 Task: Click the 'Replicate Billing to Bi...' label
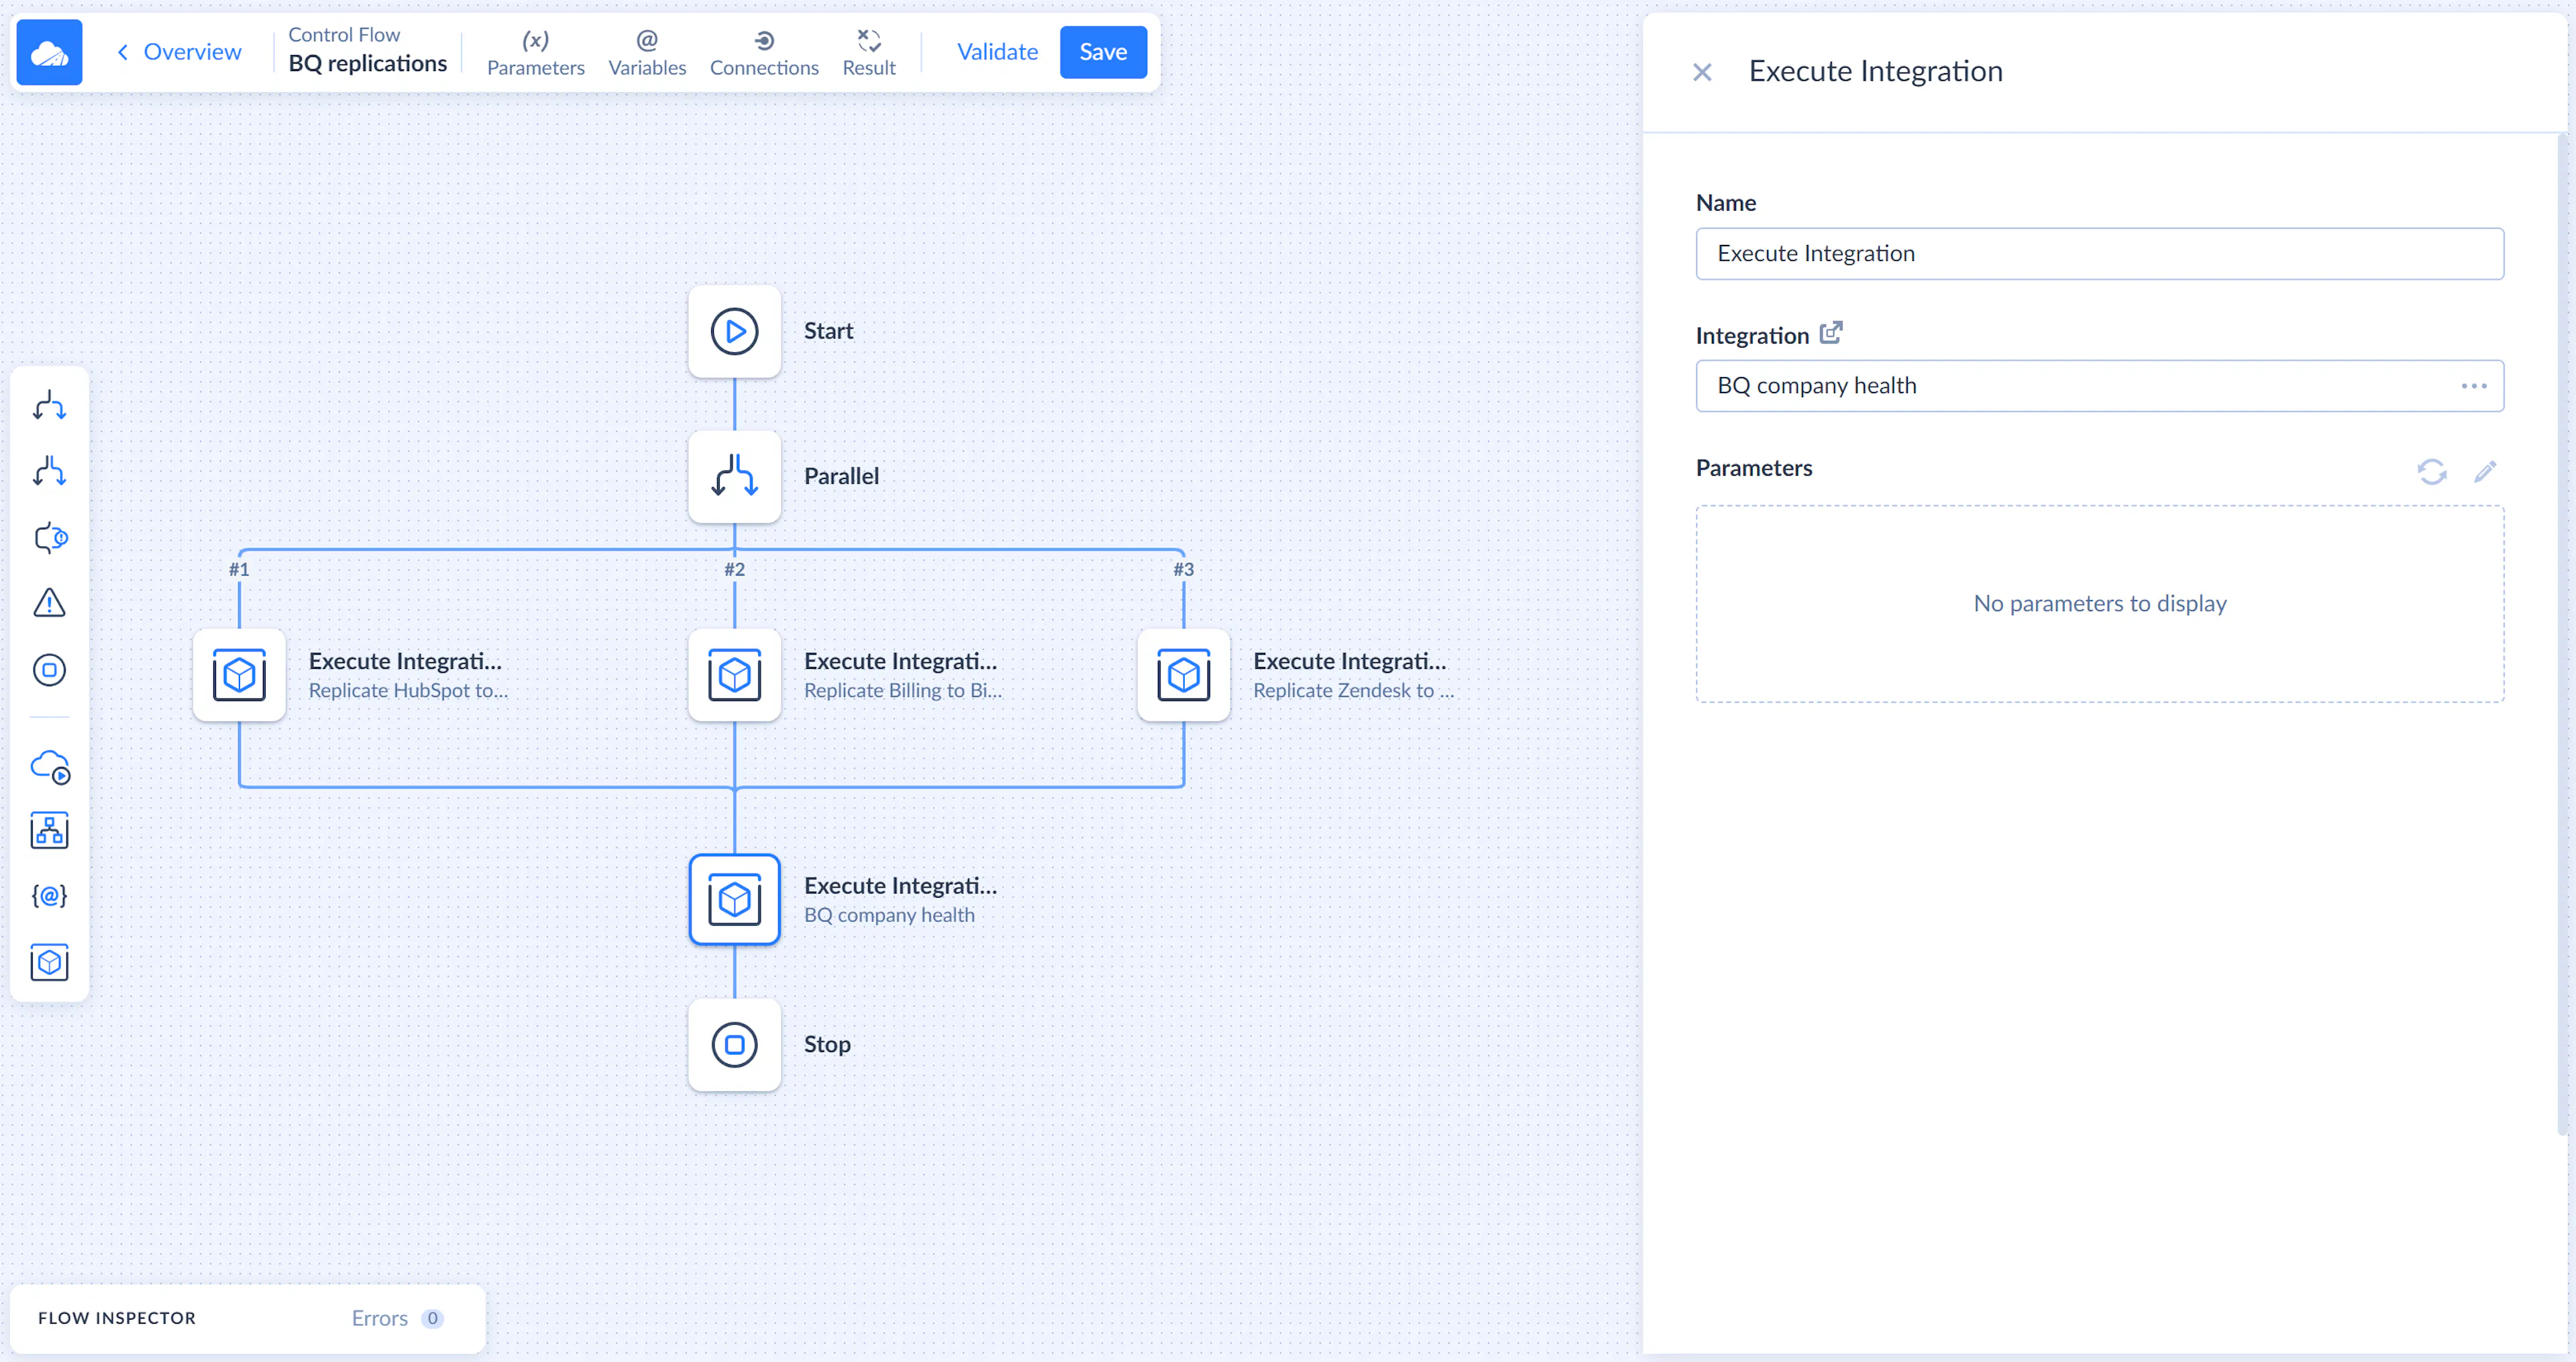903,690
